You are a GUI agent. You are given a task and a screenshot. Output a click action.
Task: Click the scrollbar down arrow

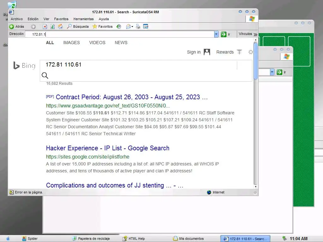pyautogui.click(x=255, y=187)
